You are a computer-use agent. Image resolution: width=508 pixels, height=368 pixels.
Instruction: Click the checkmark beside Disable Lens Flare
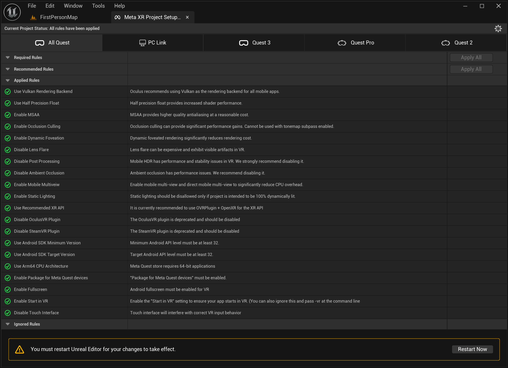pos(7,150)
